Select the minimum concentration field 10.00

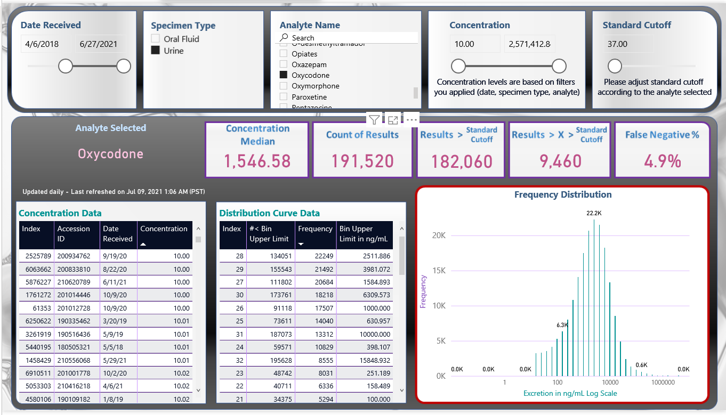pos(475,44)
